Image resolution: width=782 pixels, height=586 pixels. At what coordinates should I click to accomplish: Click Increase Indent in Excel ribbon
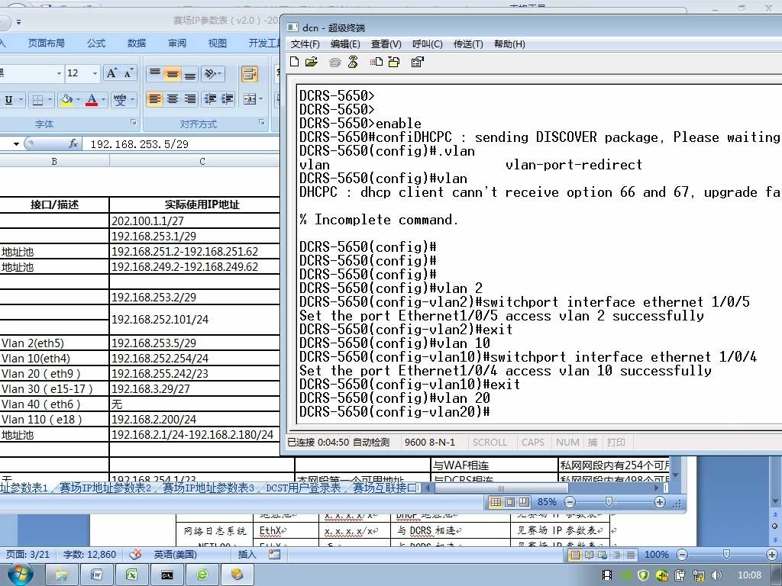tap(227, 98)
